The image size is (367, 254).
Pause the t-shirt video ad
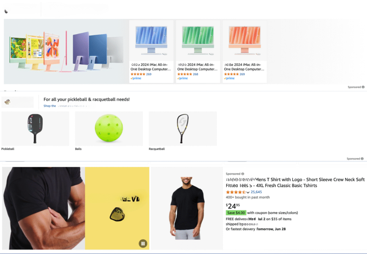[143, 244]
